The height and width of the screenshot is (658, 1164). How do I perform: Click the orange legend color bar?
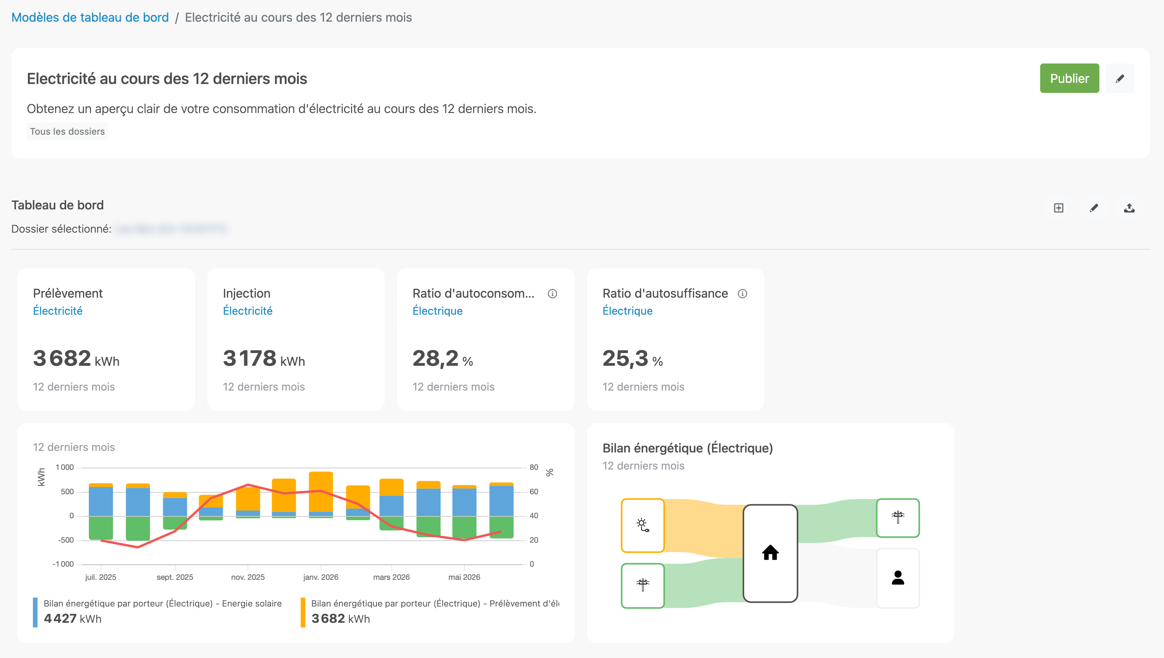[303, 612]
